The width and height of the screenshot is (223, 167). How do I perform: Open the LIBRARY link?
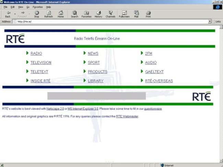pyautogui.click(x=96, y=81)
